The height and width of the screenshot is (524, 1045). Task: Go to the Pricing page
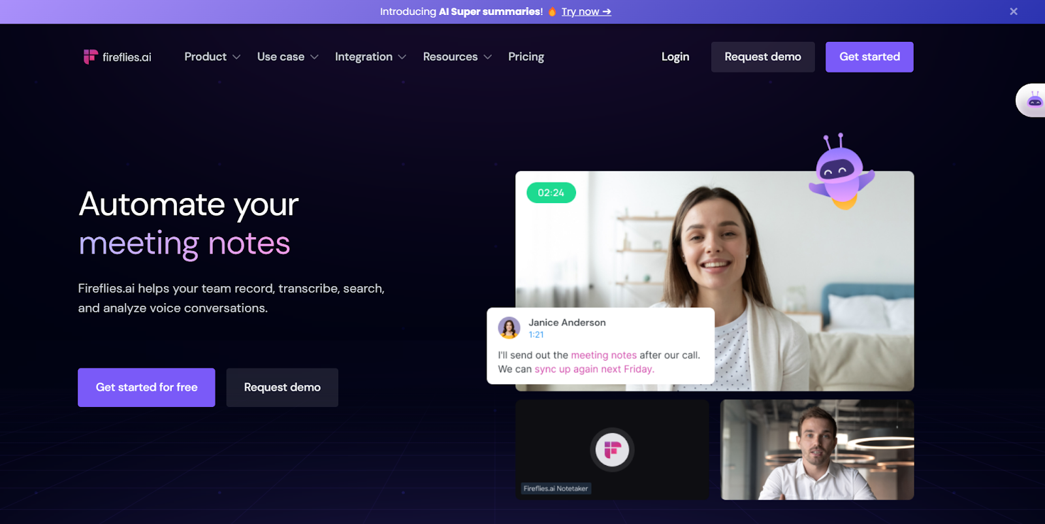click(526, 57)
